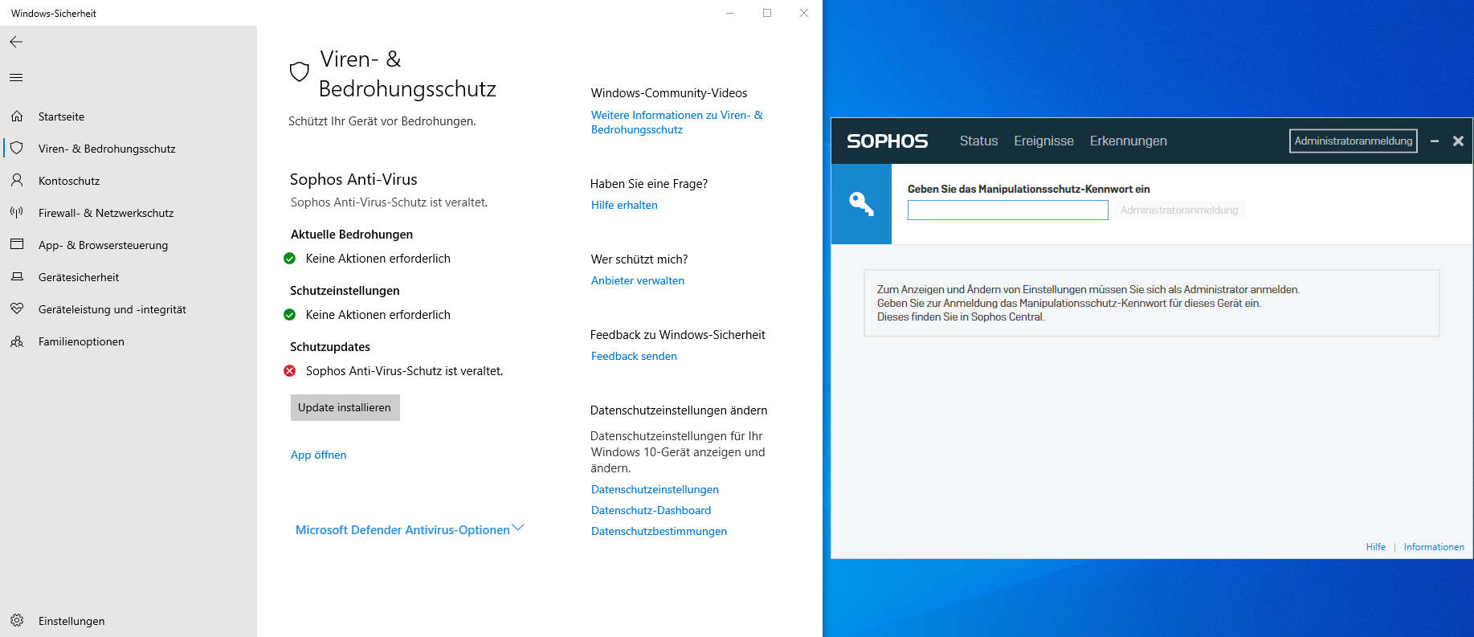Click the back arrow in Windows-Sicherheit
This screenshot has width=1474, height=637.
click(16, 42)
